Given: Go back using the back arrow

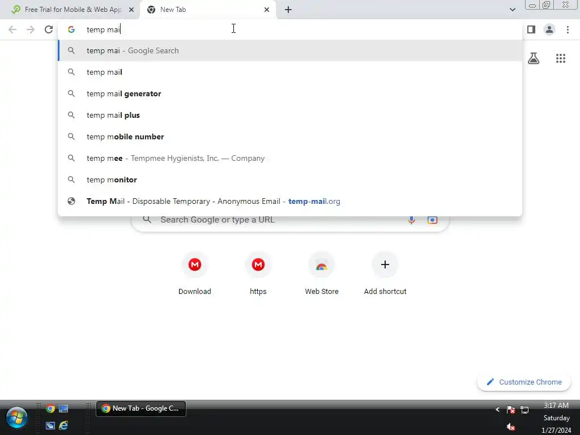Looking at the screenshot, I should 12,29.
